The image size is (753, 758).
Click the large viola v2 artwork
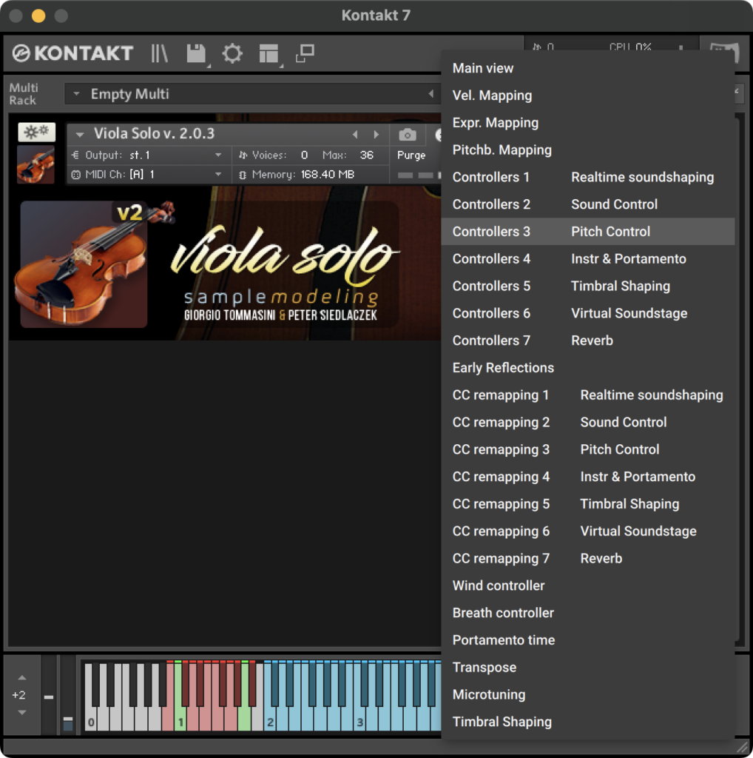coord(84,264)
